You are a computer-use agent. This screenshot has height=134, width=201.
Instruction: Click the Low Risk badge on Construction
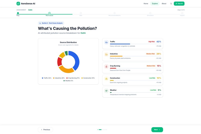(152, 78)
